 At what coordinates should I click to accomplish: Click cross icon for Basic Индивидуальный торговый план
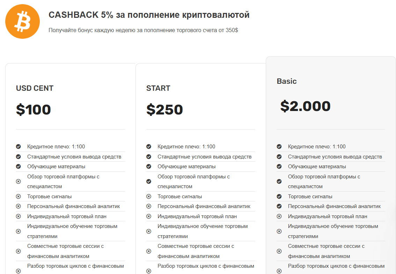(279, 216)
